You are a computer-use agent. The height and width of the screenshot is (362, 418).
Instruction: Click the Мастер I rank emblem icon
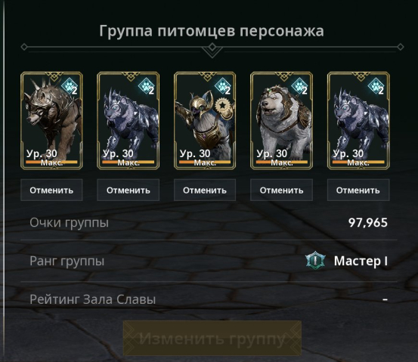315,260
